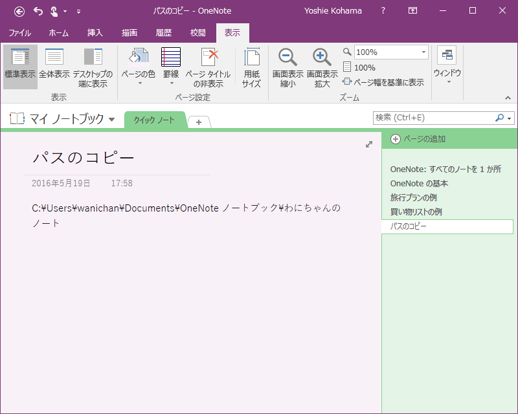This screenshot has height=414, width=518.
Task: Click the Yoshie Kohama account name
Action: [333, 11]
